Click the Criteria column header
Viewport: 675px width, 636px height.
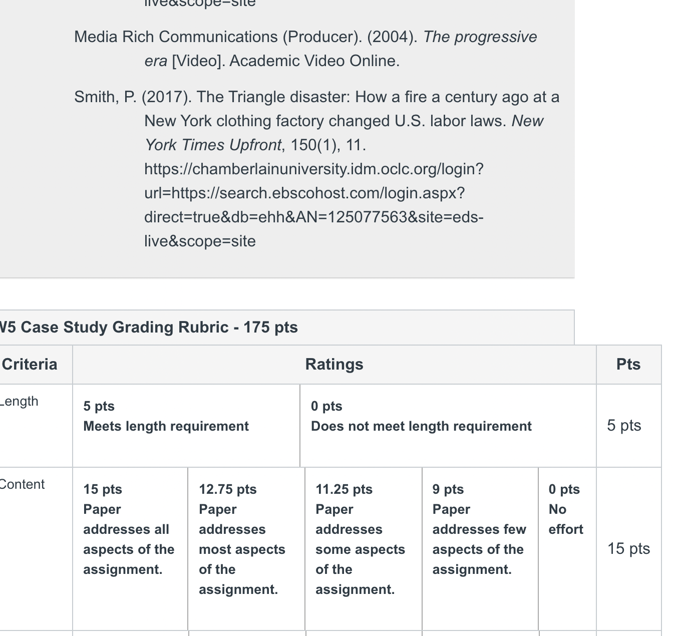30,364
